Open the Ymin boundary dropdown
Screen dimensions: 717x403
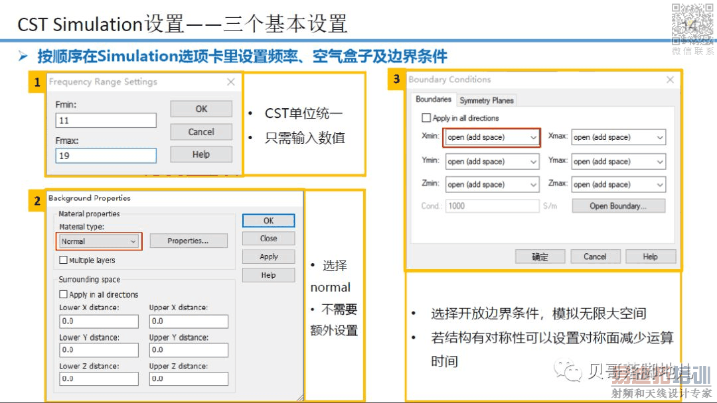492,162
